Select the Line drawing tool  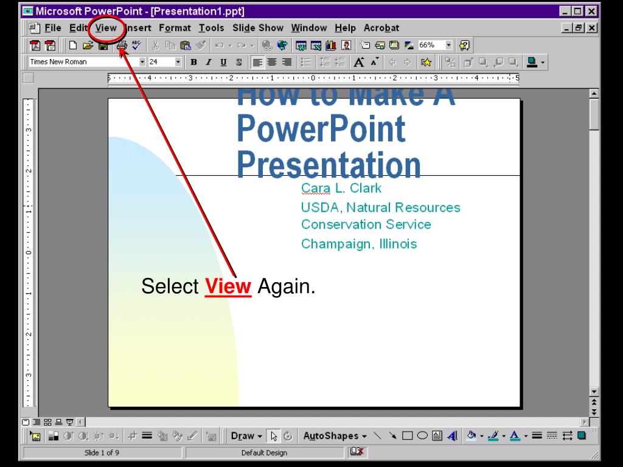point(377,436)
